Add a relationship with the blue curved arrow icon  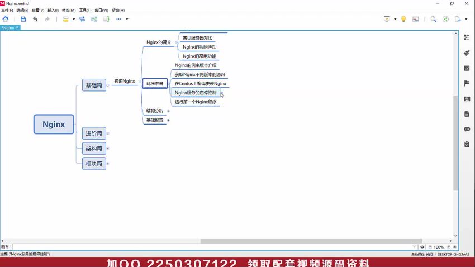click(x=82, y=19)
